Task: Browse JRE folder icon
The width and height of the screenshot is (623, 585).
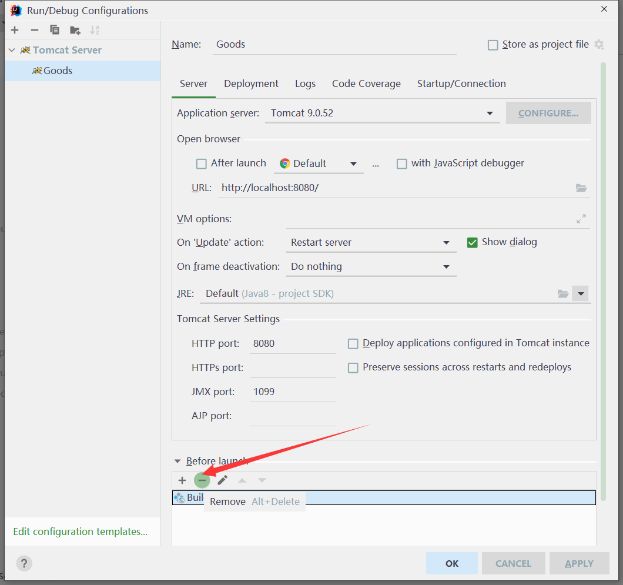Action: [563, 294]
